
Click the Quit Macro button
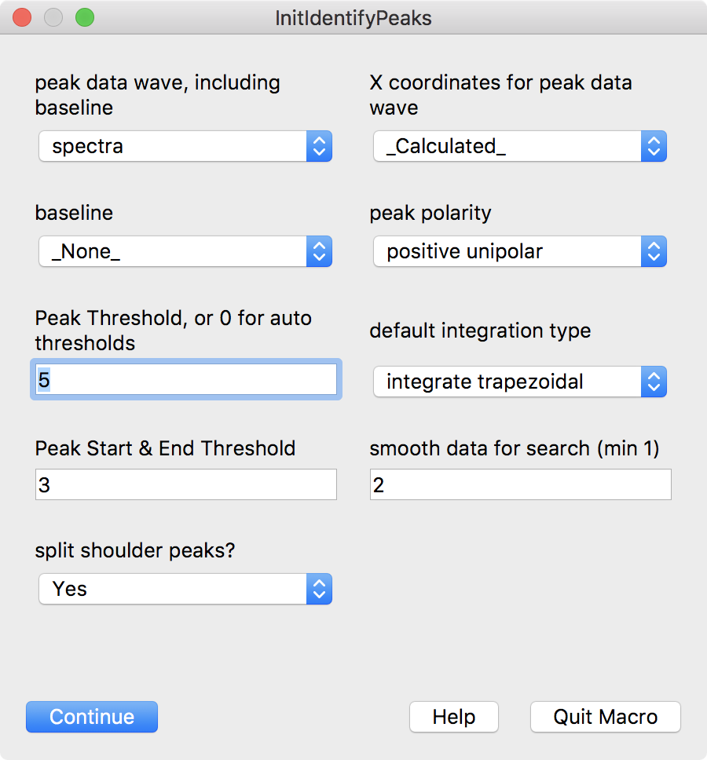coord(606,716)
